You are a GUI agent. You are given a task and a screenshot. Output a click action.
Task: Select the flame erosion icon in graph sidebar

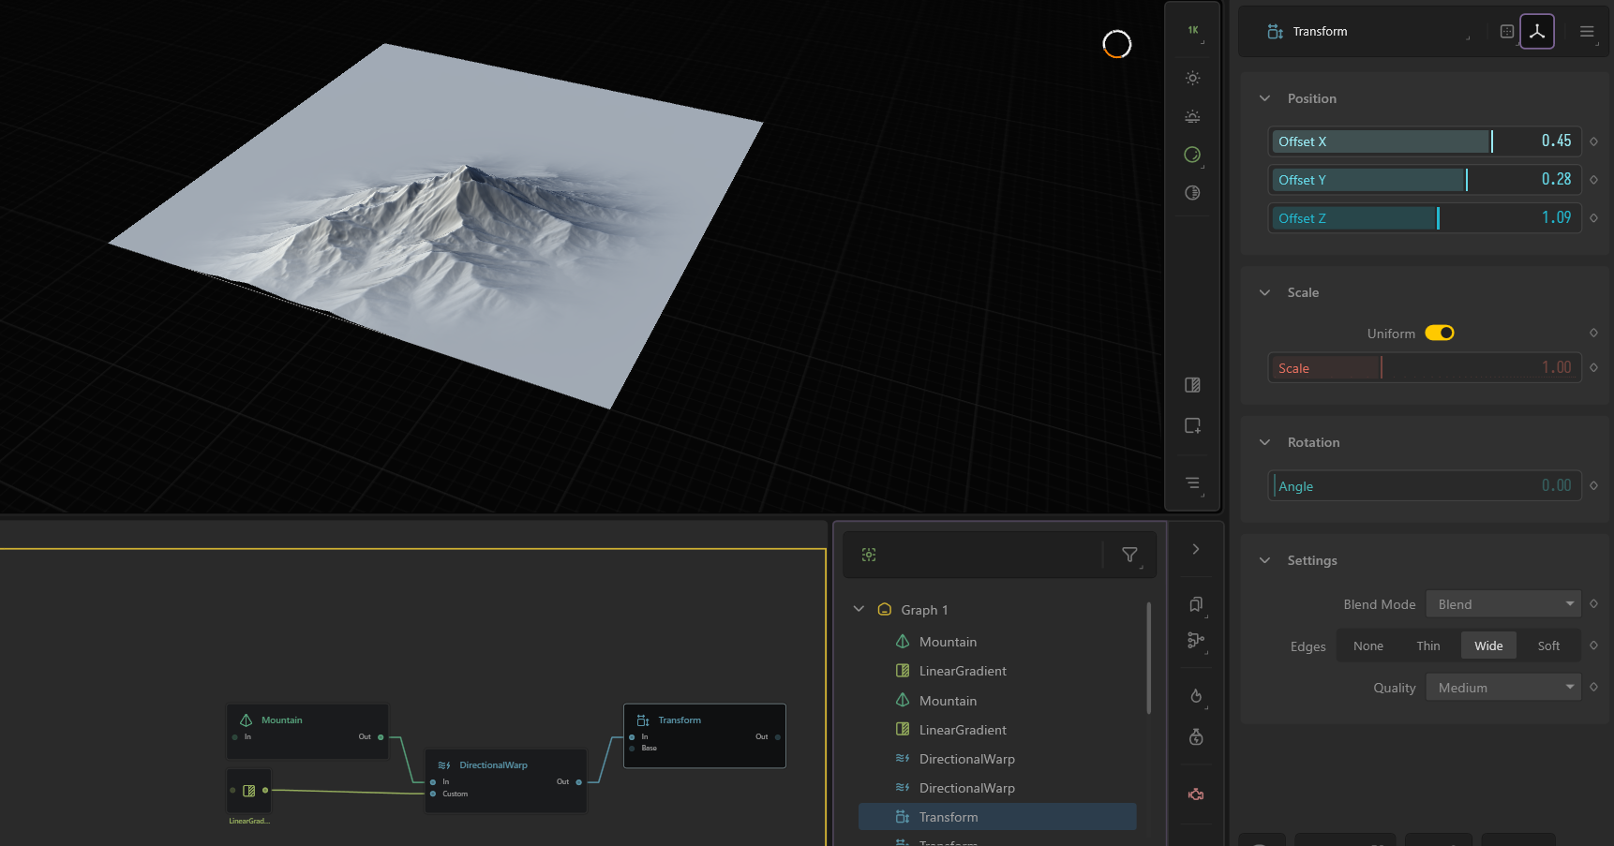pos(1195,696)
